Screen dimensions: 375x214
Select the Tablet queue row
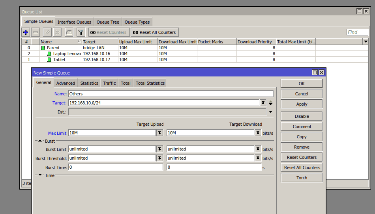tap(195, 60)
